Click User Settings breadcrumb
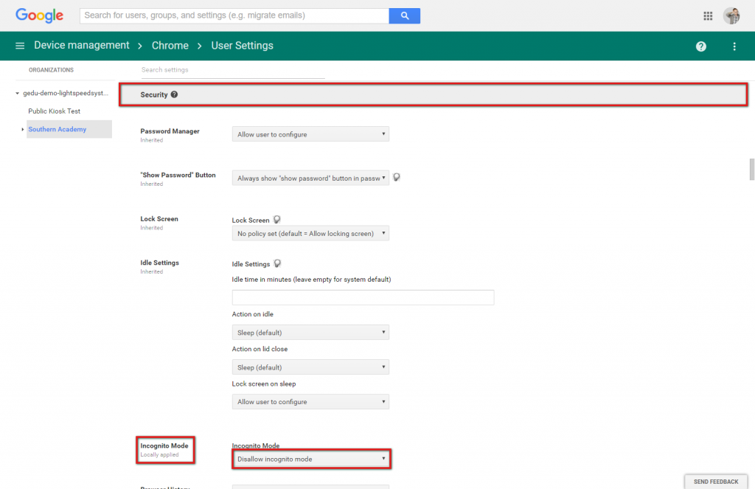This screenshot has height=489, width=755. 242,46
